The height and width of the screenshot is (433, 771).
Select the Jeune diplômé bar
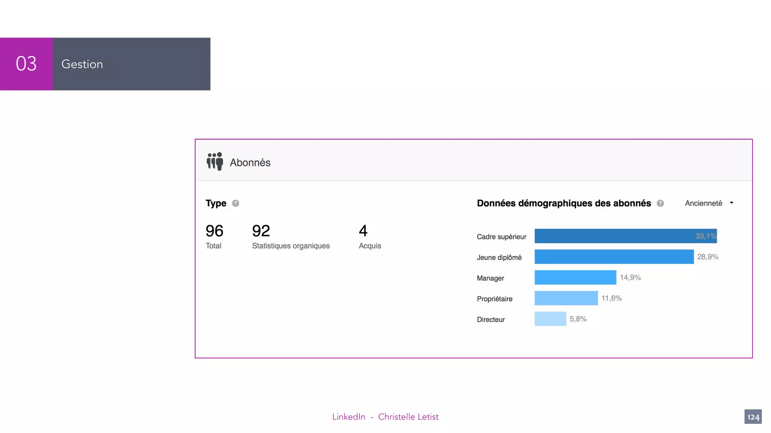[x=614, y=257]
